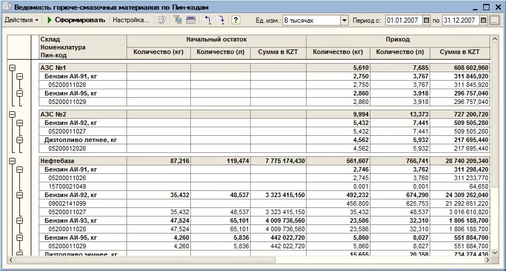This screenshot has height=271, width=506.
Task: Collapse the Нефтебаза group
Action: (x=13, y=161)
